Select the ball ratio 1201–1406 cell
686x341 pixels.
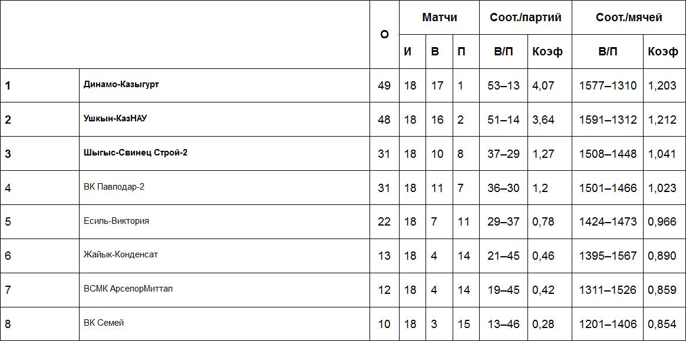pos(608,324)
